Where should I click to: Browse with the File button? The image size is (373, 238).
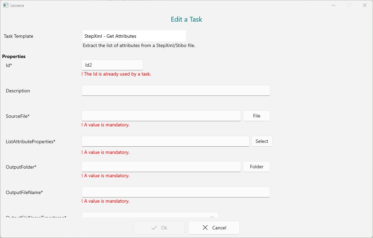(x=256, y=116)
